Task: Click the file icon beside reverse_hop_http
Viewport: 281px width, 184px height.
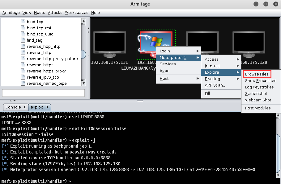Action: 23,46
